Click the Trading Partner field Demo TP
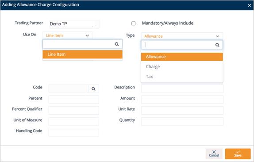The height and width of the screenshot is (162, 254). pos(74,24)
